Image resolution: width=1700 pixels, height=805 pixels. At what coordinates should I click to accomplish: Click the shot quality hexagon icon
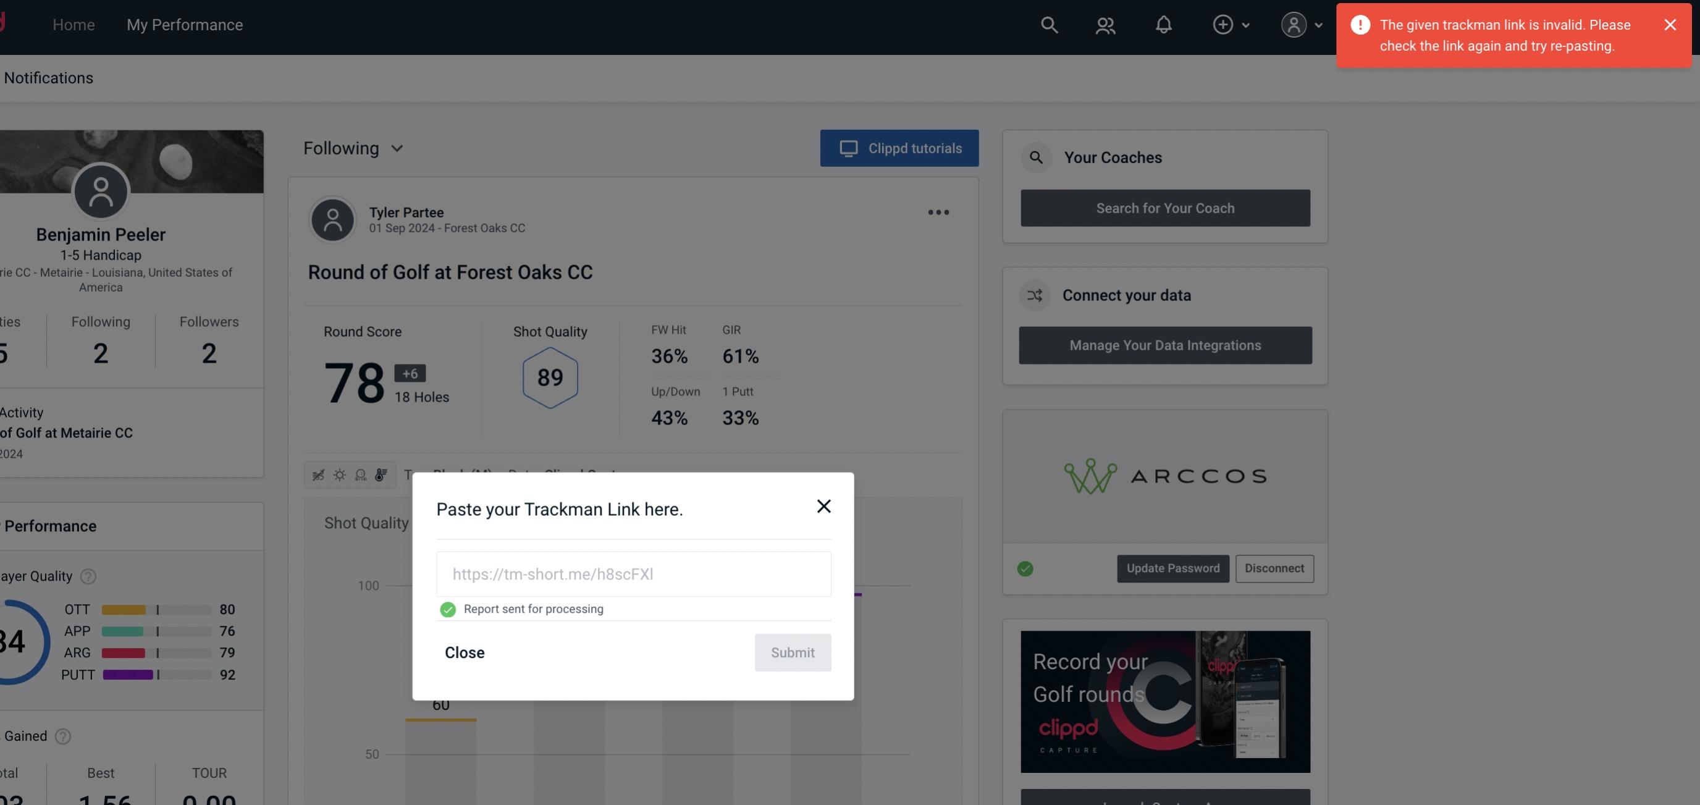point(550,376)
